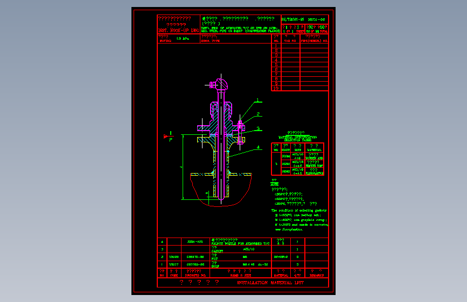
Task: Click the 'MATERIAL' header in installation list
Action: coord(281,276)
